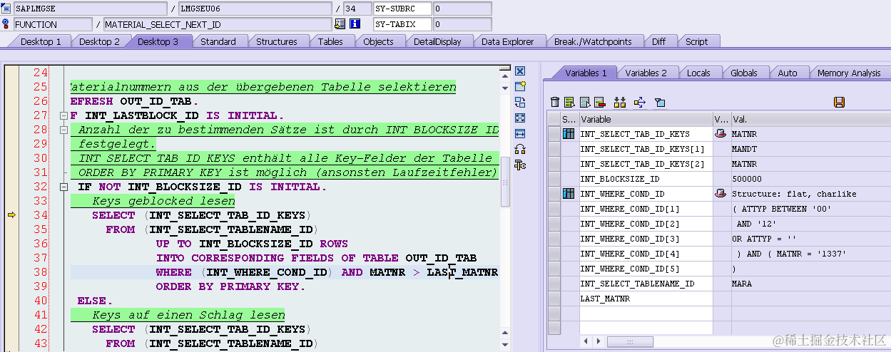
Task: Open the Diff tab
Action: tap(658, 41)
